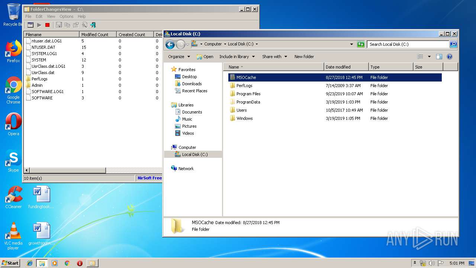Open Firefox desktop shortcut

13,52
